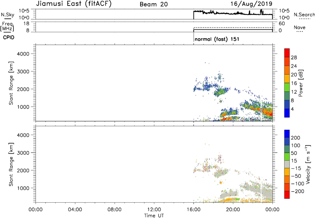This screenshot has height=218, width=315.
Task: Click the '50' tick on Velocity scale
Action: coord(294,153)
